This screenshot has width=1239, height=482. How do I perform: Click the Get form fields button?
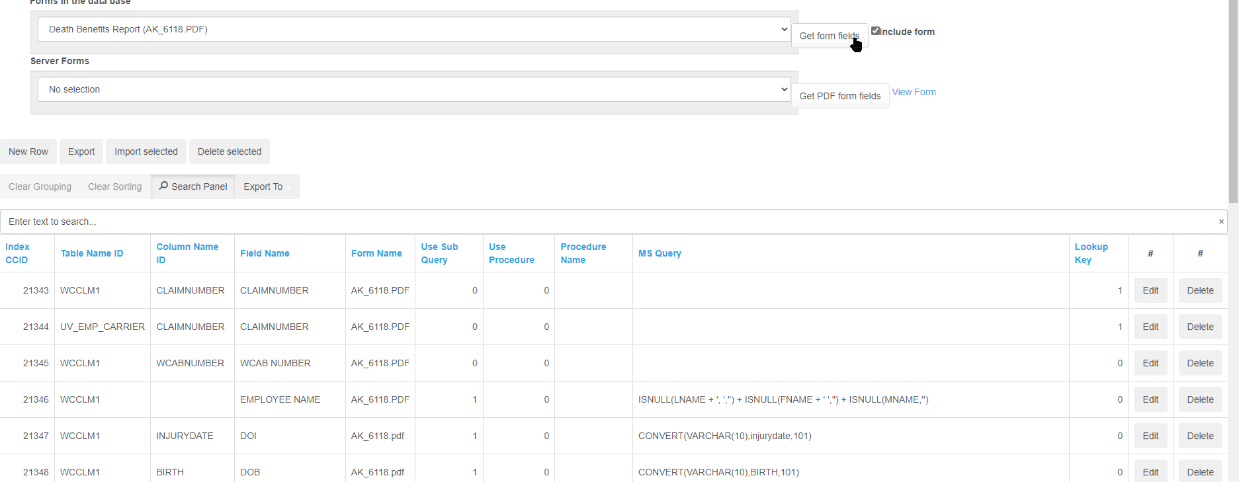829,36
